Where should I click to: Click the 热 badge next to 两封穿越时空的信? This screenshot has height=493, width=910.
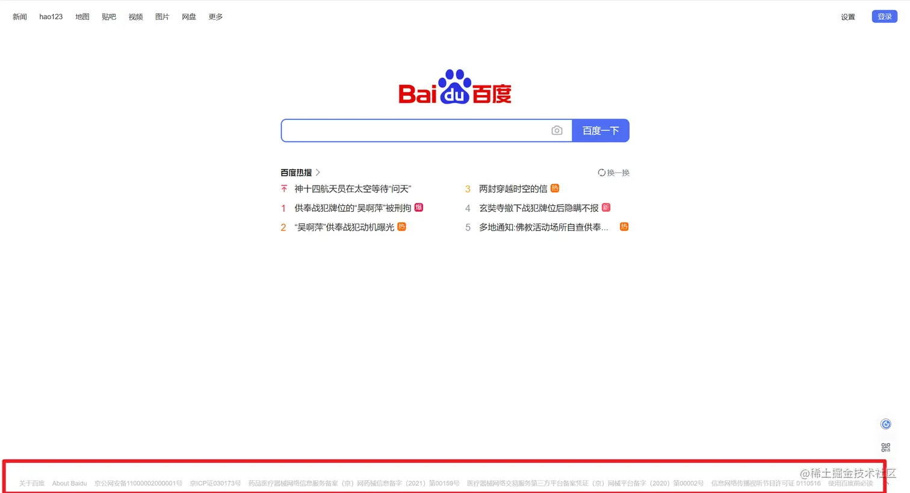(555, 188)
